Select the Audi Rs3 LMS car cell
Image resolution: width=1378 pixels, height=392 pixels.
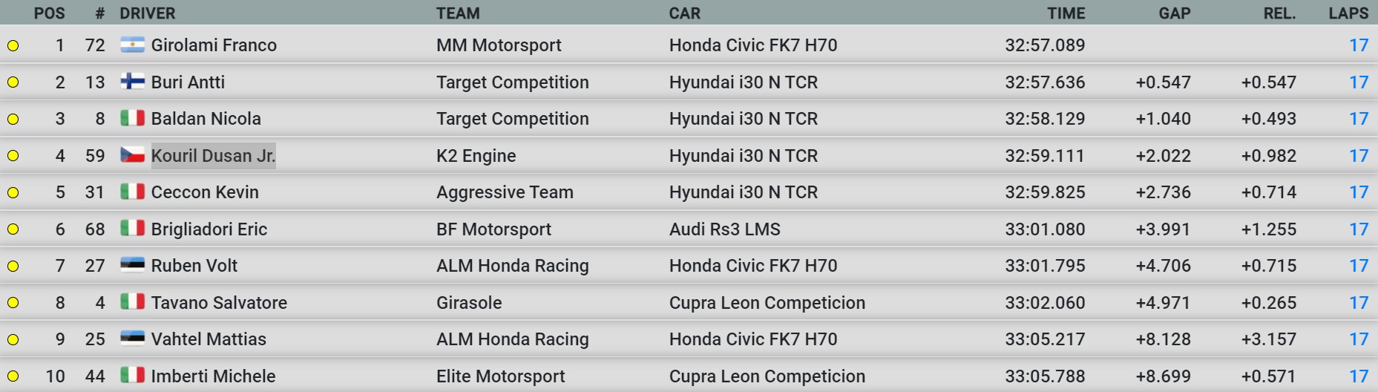pos(725,229)
